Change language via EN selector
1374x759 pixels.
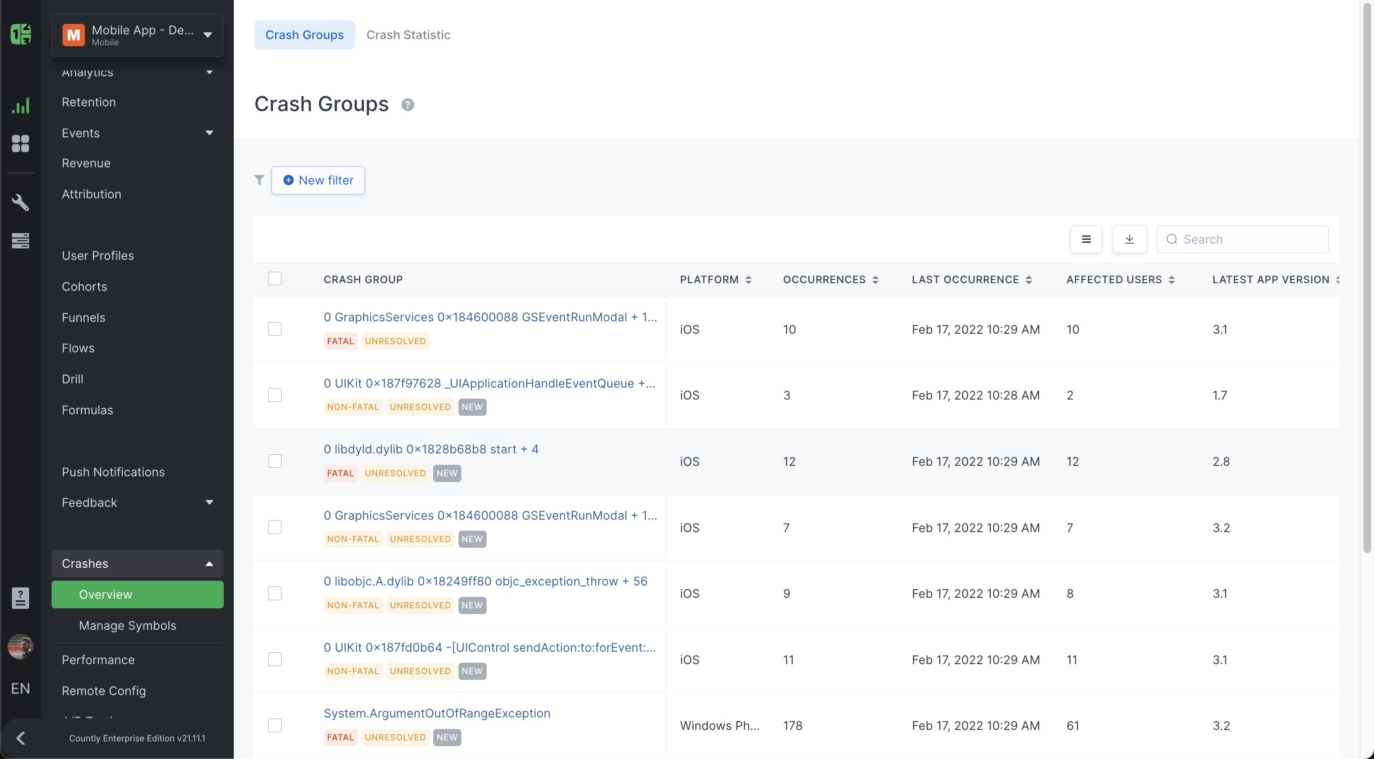click(x=20, y=688)
